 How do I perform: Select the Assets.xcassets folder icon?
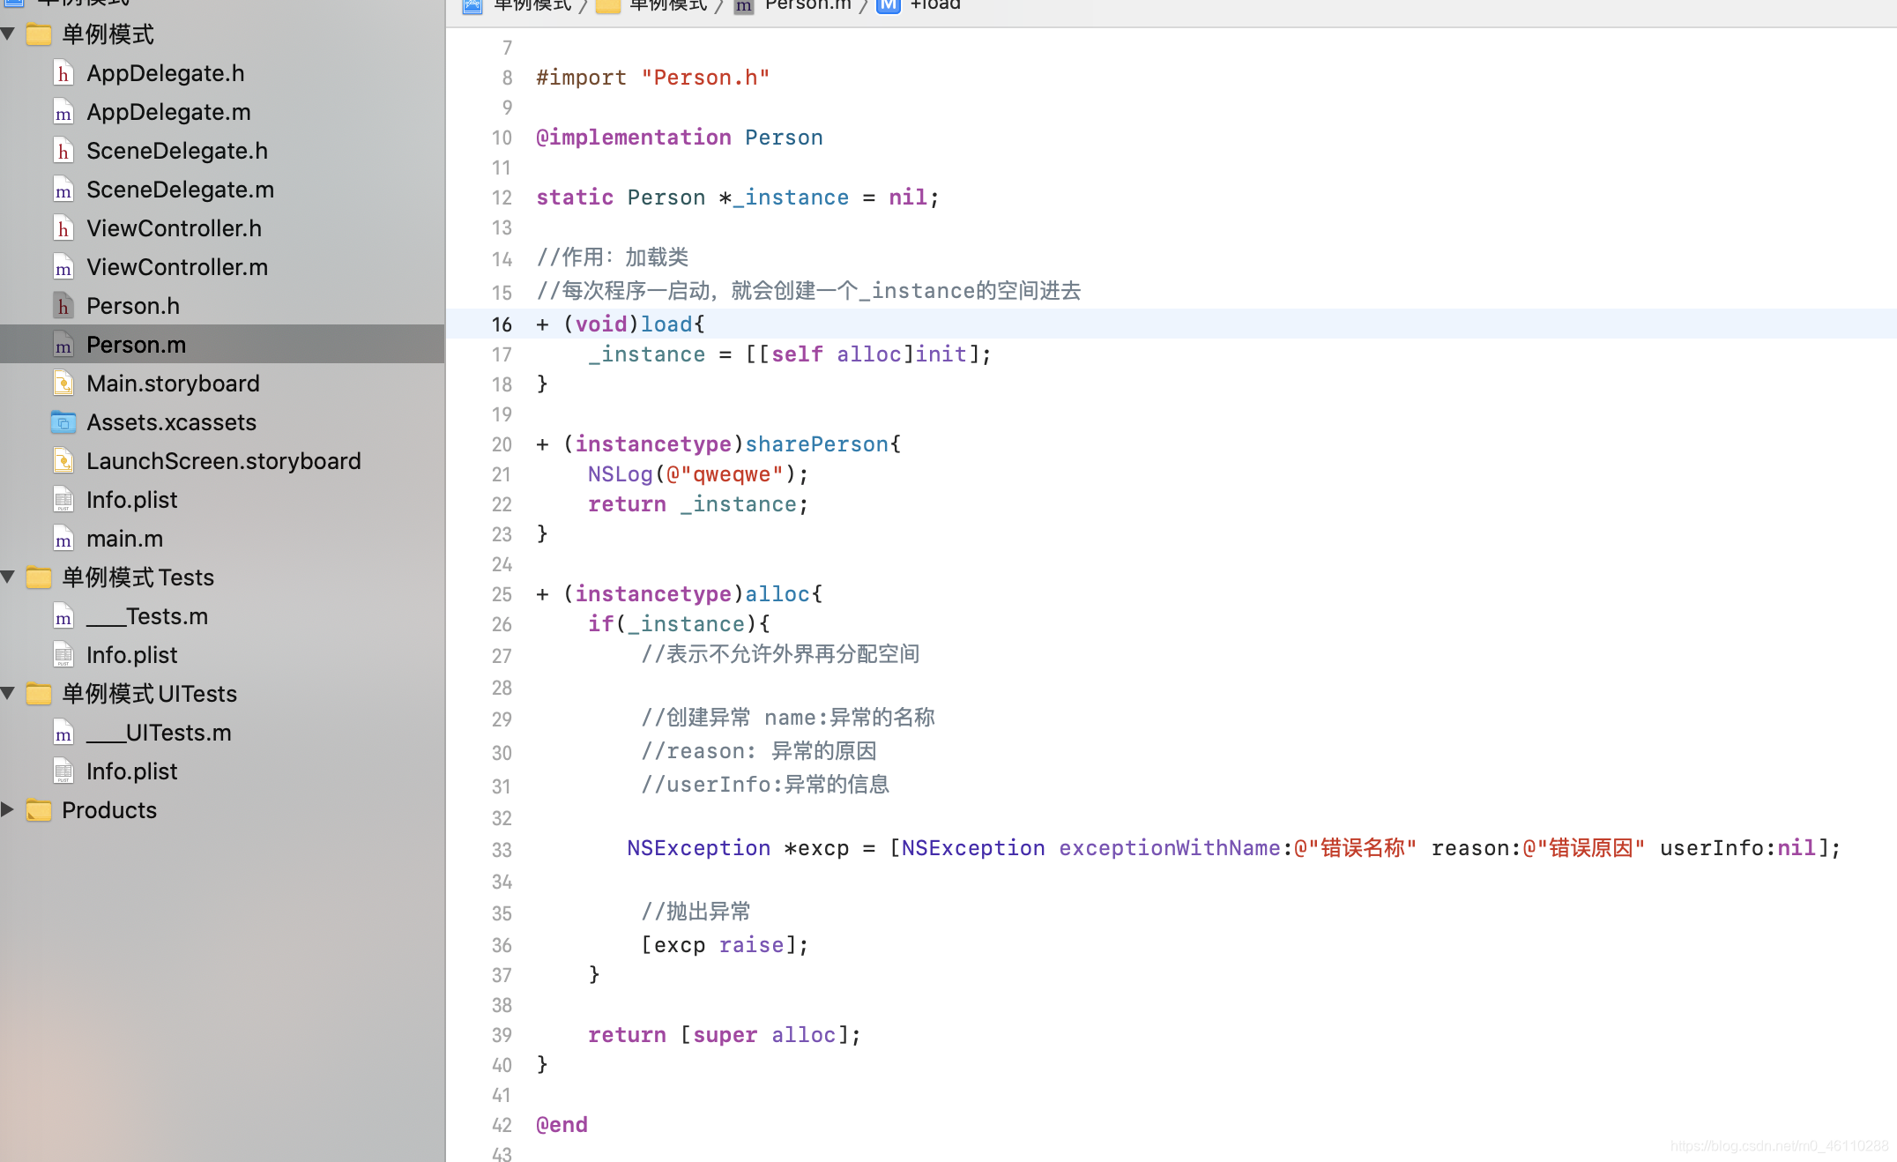[x=63, y=421]
